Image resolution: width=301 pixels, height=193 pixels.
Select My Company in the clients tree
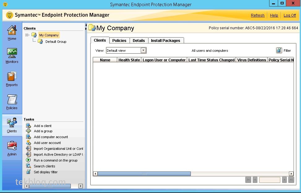click(49, 35)
